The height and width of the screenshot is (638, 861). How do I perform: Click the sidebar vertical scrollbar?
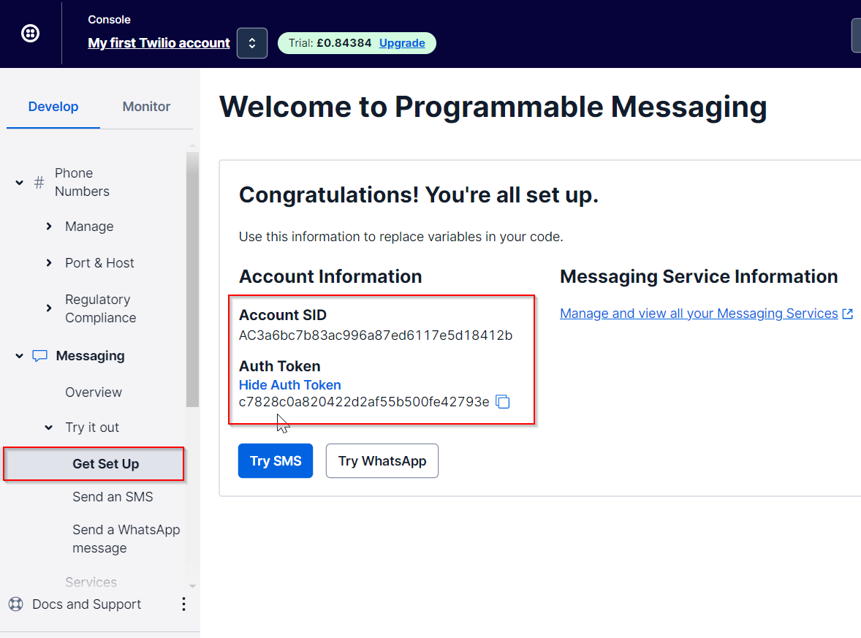tap(192, 278)
